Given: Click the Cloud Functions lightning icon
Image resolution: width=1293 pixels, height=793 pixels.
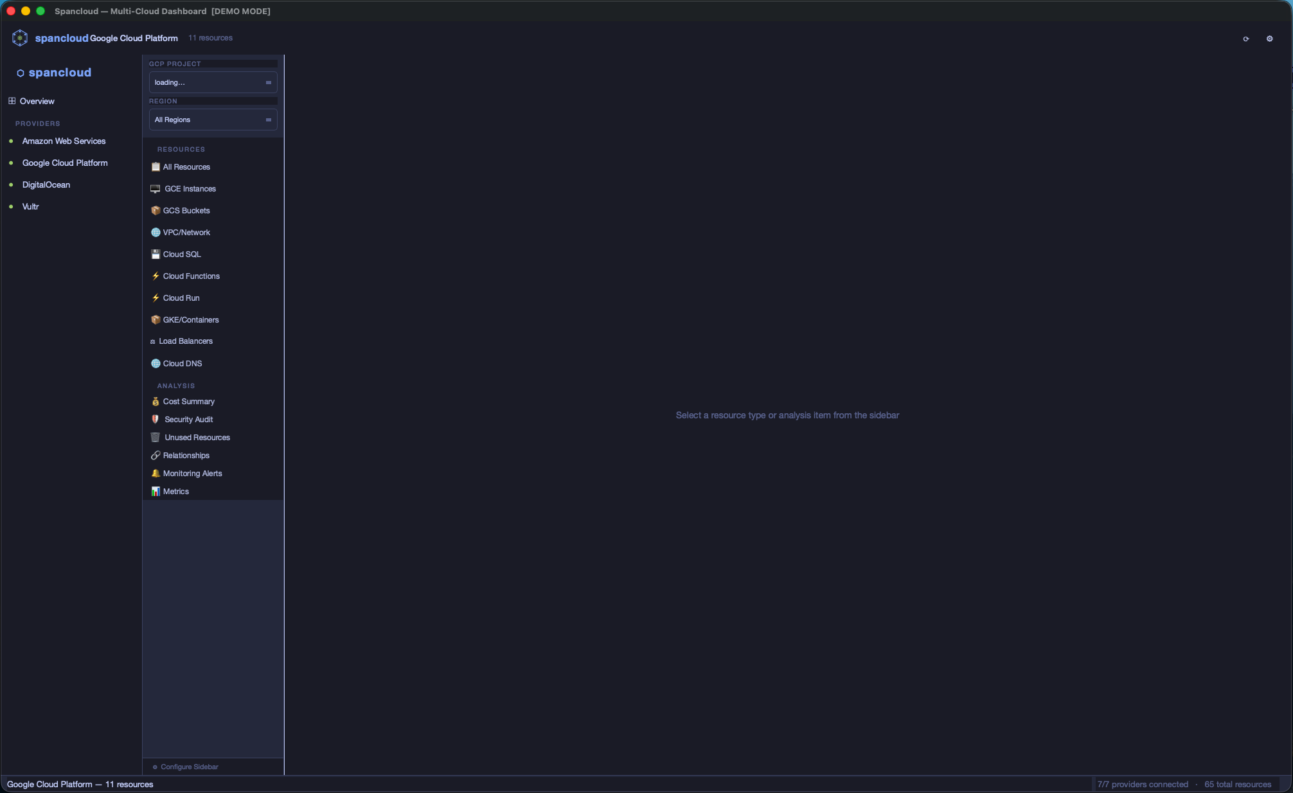Looking at the screenshot, I should pyautogui.click(x=156, y=276).
